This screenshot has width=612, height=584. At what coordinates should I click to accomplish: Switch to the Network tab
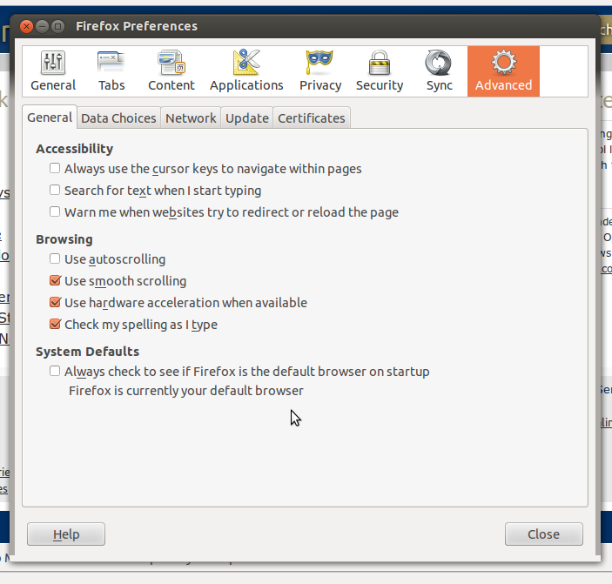tap(191, 117)
